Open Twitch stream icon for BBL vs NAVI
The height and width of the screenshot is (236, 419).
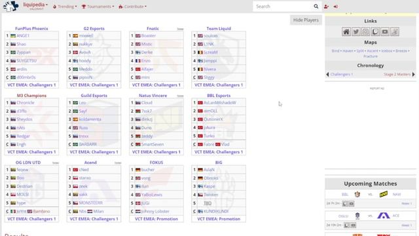coord(345,204)
